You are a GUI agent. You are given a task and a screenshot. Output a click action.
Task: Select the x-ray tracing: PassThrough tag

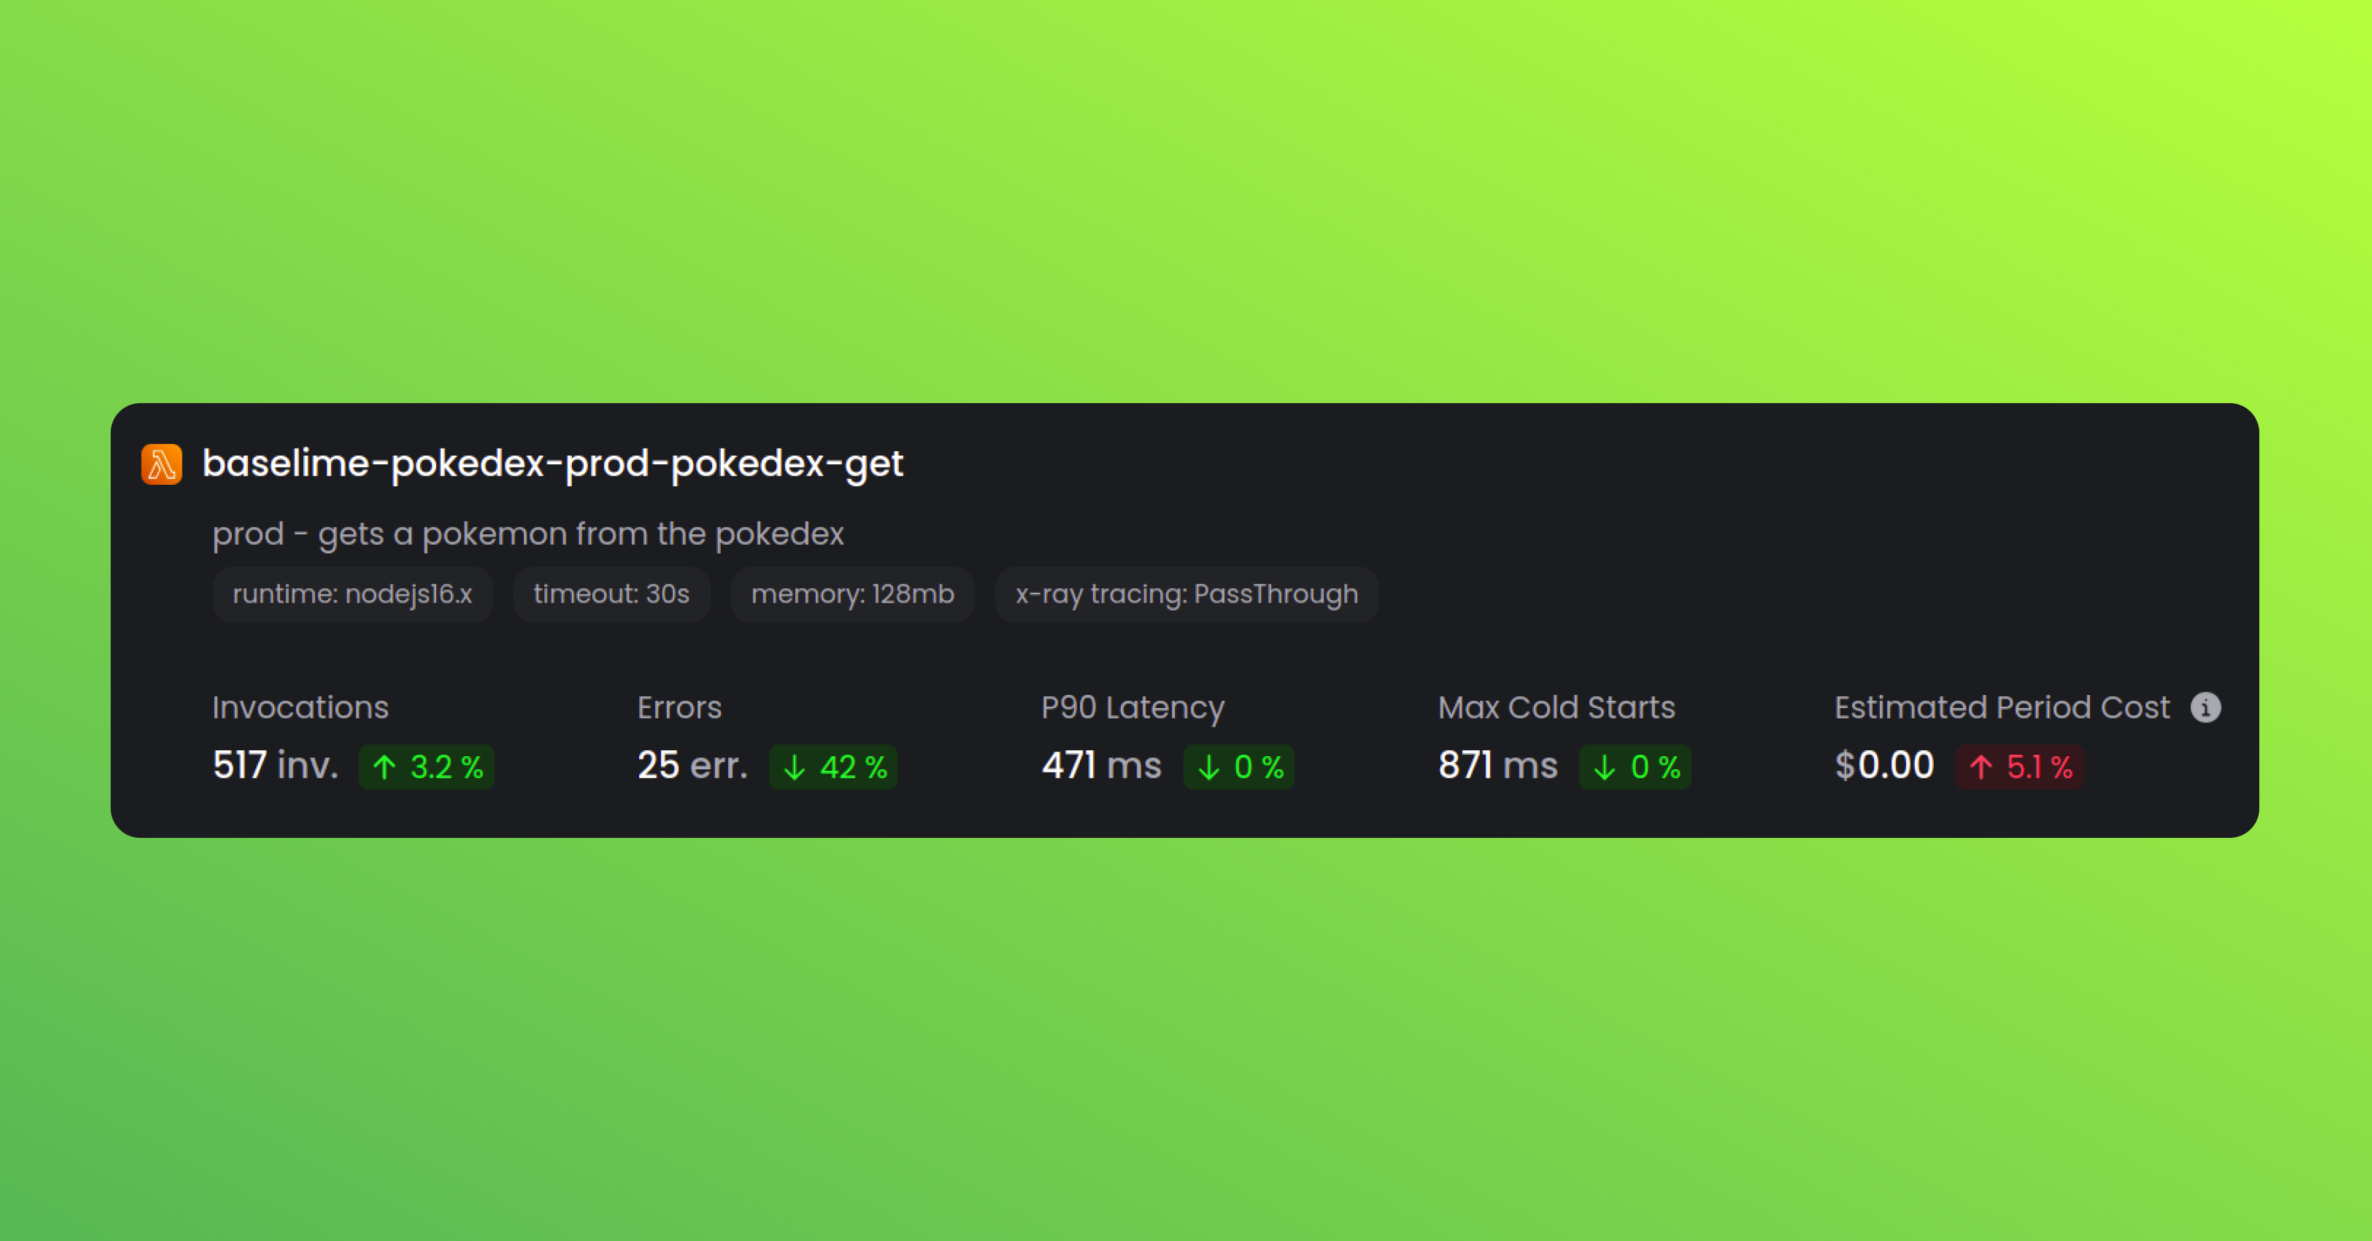pos(1187,595)
